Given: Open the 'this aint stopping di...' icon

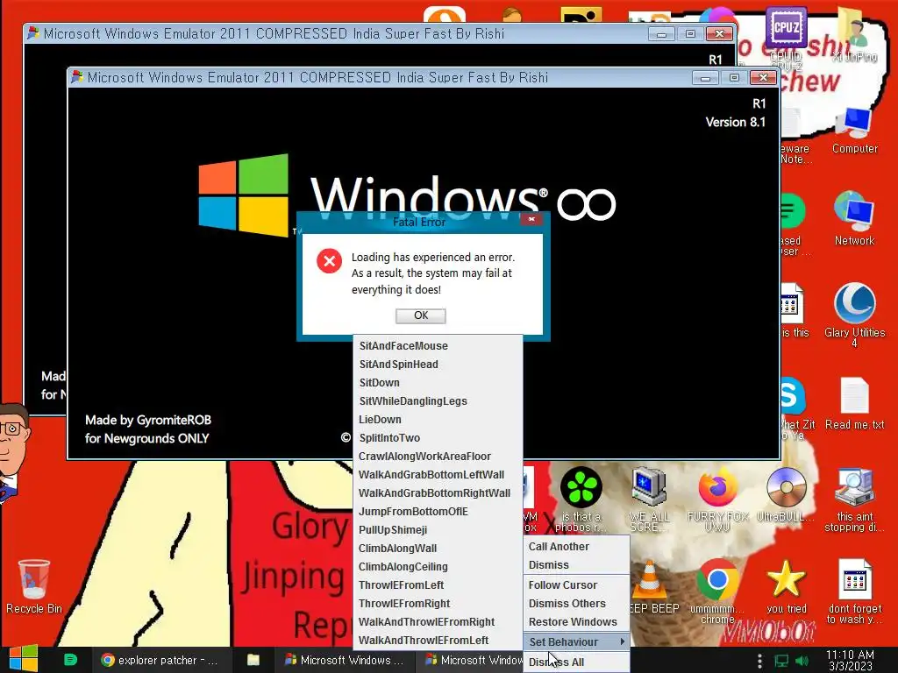Looking at the screenshot, I should click(x=854, y=499).
